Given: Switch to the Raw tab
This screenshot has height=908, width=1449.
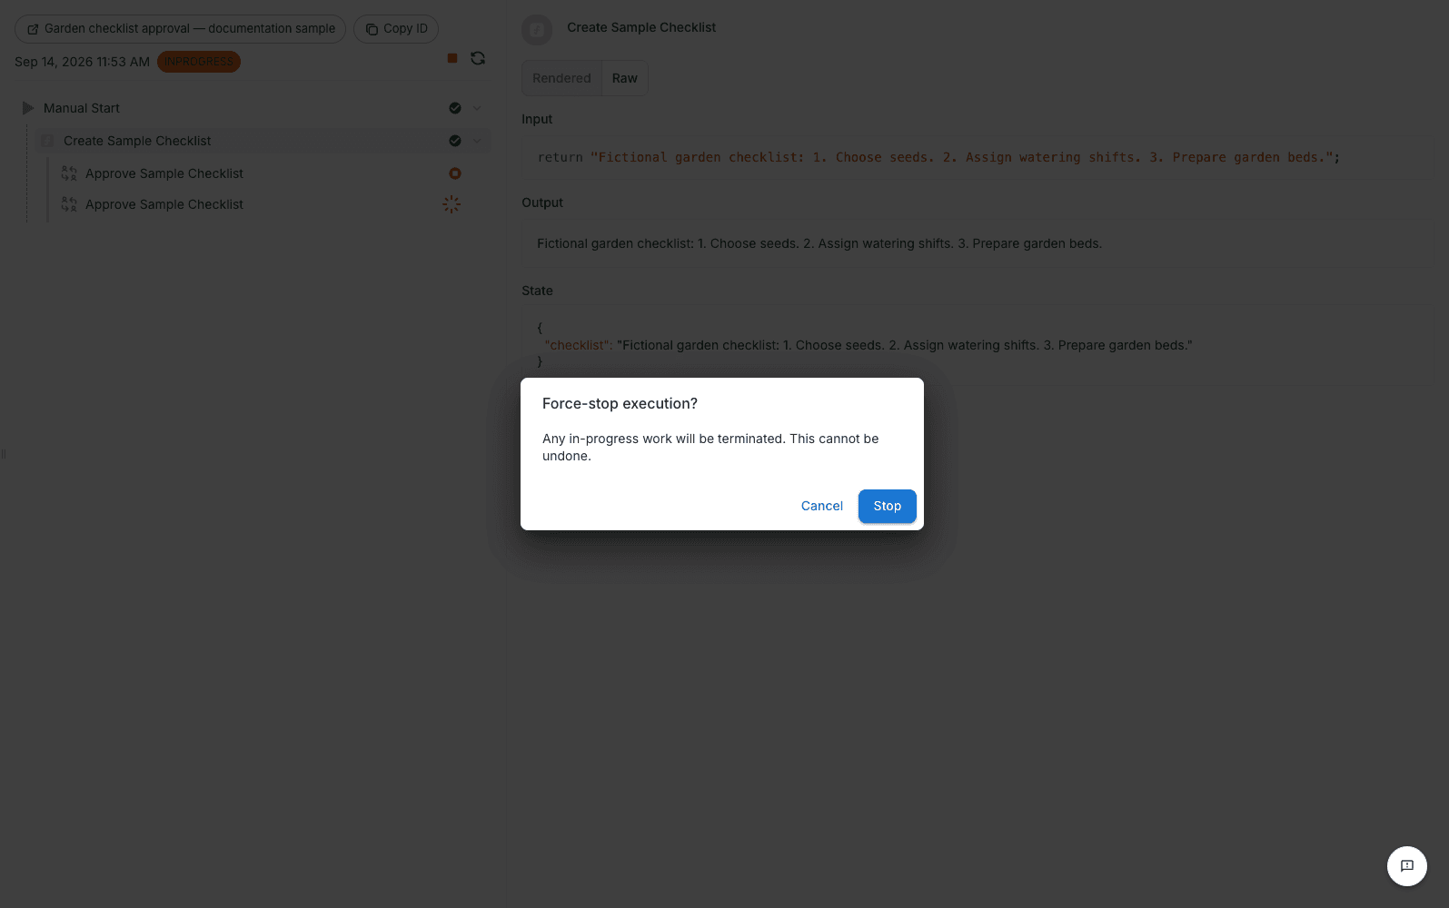Looking at the screenshot, I should coord(625,78).
